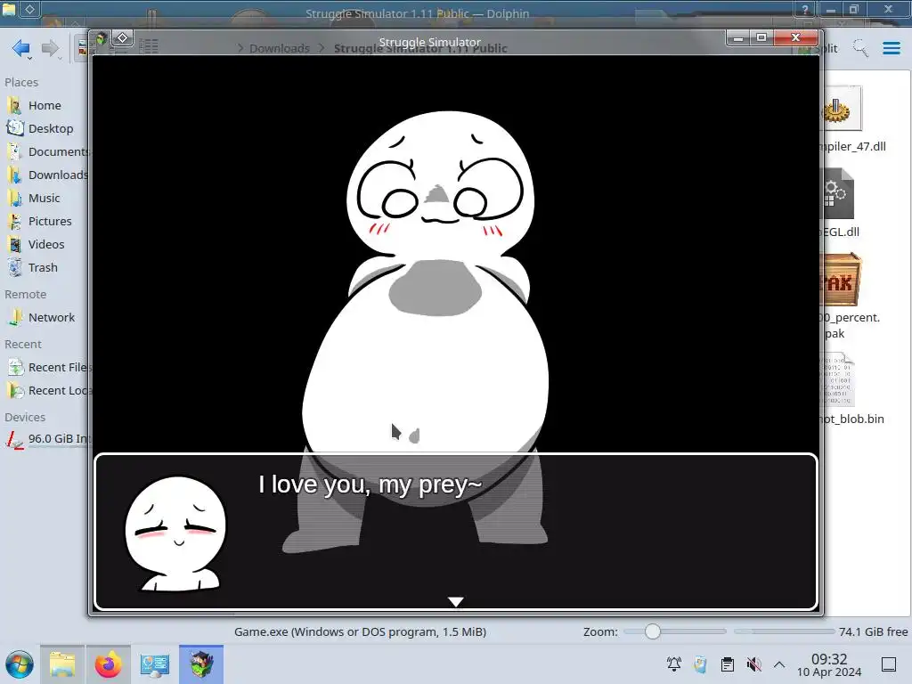Close the Struggle Simulator game window
This screenshot has width=912, height=684.
click(795, 38)
